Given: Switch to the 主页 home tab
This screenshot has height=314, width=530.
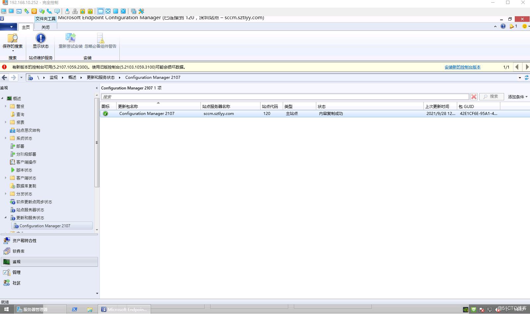Looking at the screenshot, I should 26,27.
